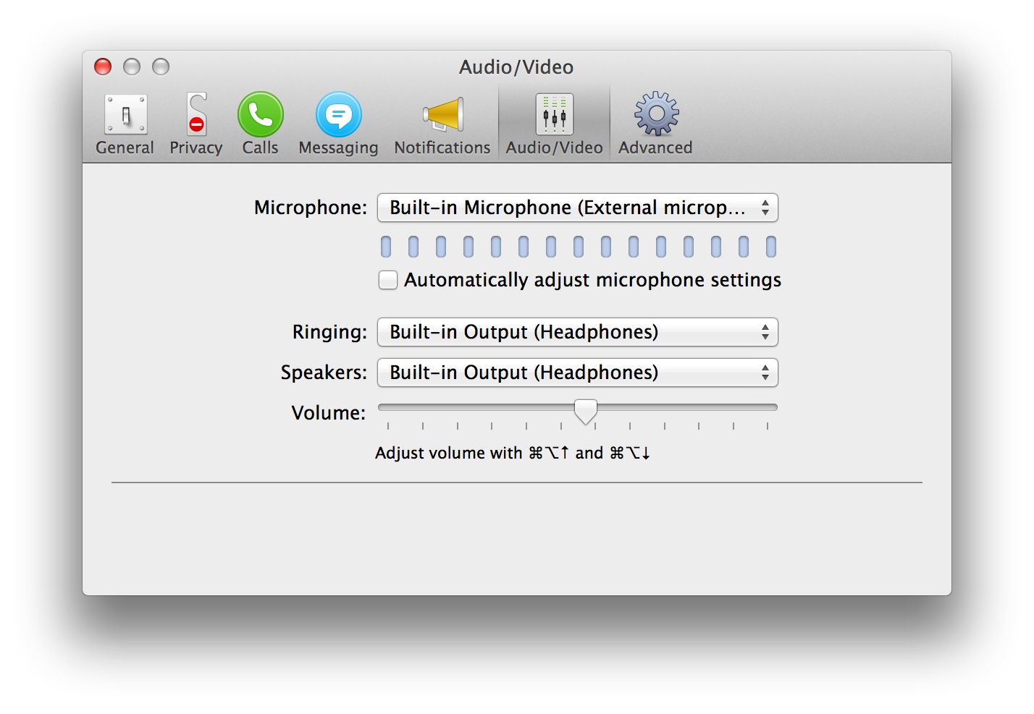Enable automatically adjust microphone settings
1034x714 pixels.
[x=388, y=280]
